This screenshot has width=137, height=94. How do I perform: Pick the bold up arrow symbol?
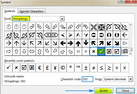(x=78, y=43)
